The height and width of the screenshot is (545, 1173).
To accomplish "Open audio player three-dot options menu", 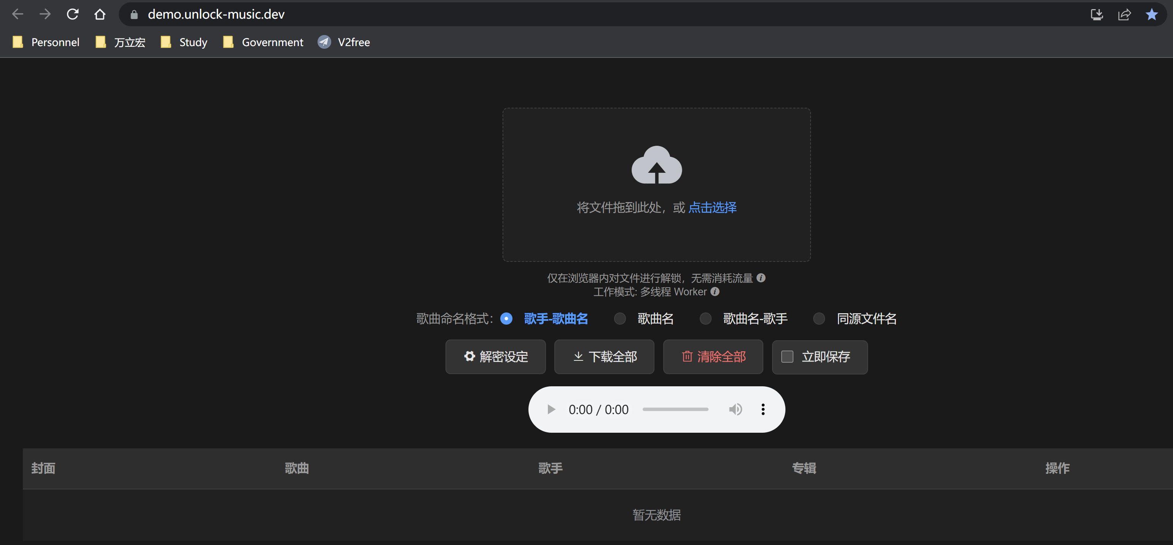I will point(763,409).
